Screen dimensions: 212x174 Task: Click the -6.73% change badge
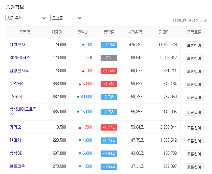pyautogui.click(x=109, y=97)
